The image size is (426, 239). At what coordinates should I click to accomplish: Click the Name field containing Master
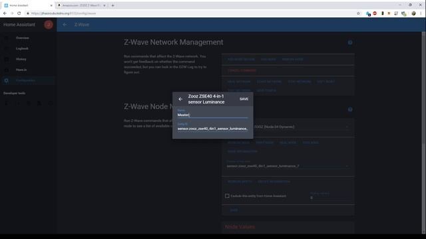point(212,115)
